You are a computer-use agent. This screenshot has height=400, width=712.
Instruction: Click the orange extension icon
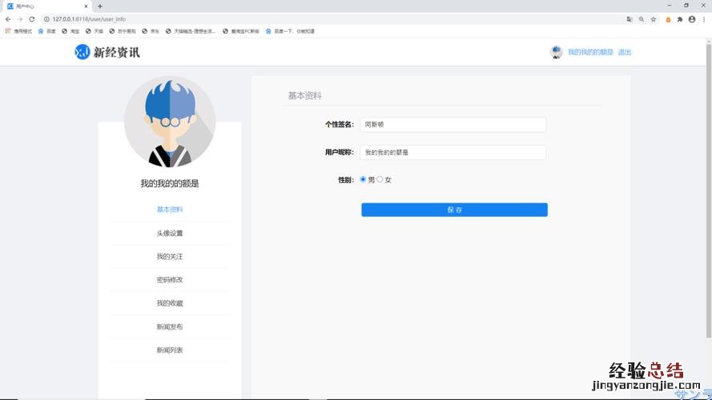668,19
